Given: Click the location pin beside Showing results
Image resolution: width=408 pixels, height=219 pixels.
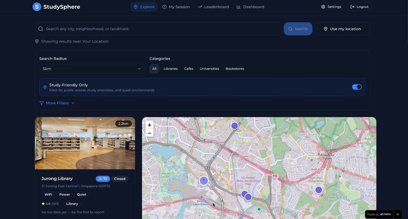Looking at the screenshot, I should [x=36, y=41].
